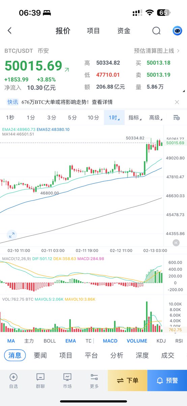Tap the 50015.69 price tag on axis
Screen dimensions: 187x406
pyautogui.click(x=175, y=143)
